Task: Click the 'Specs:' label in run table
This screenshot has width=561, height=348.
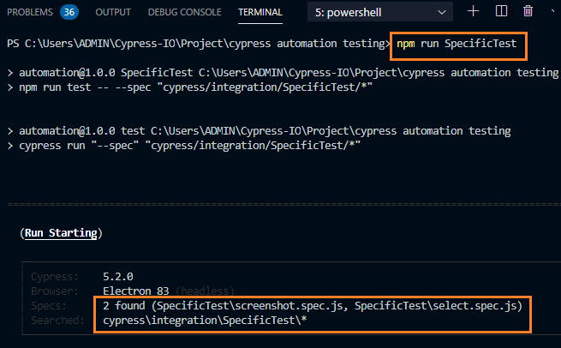Action: tap(49, 306)
